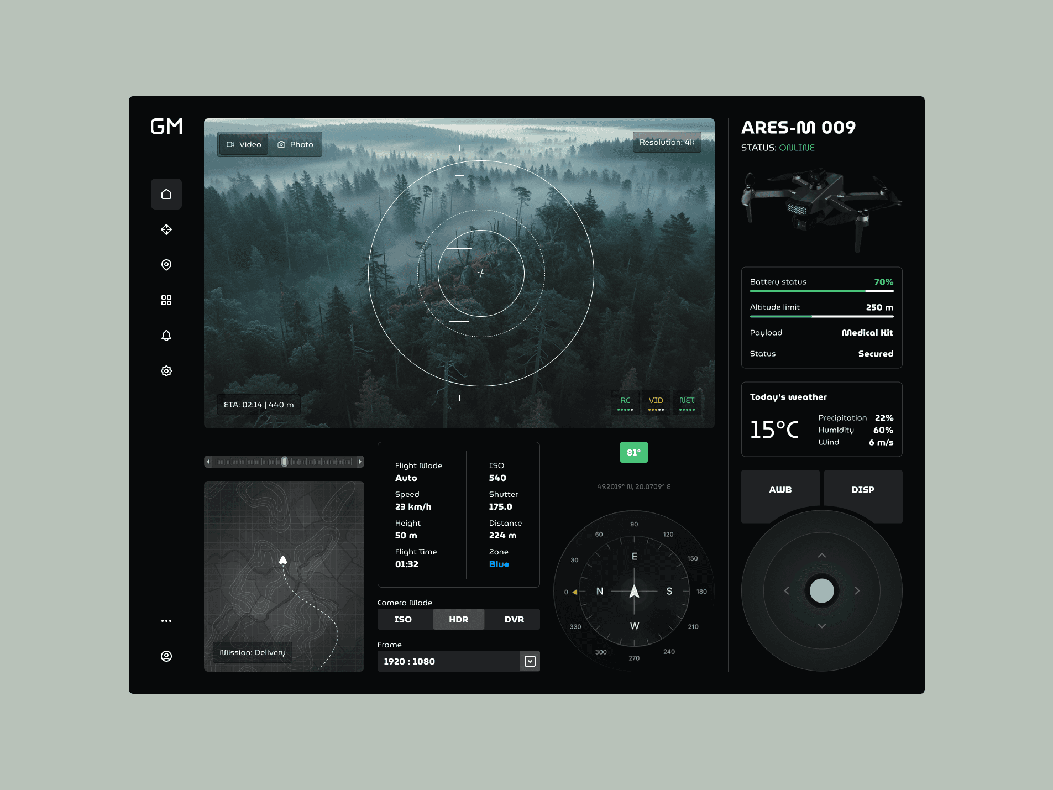The width and height of the screenshot is (1053, 790).
Task: Click the ARES-M 009 title
Action: tap(799, 127)
